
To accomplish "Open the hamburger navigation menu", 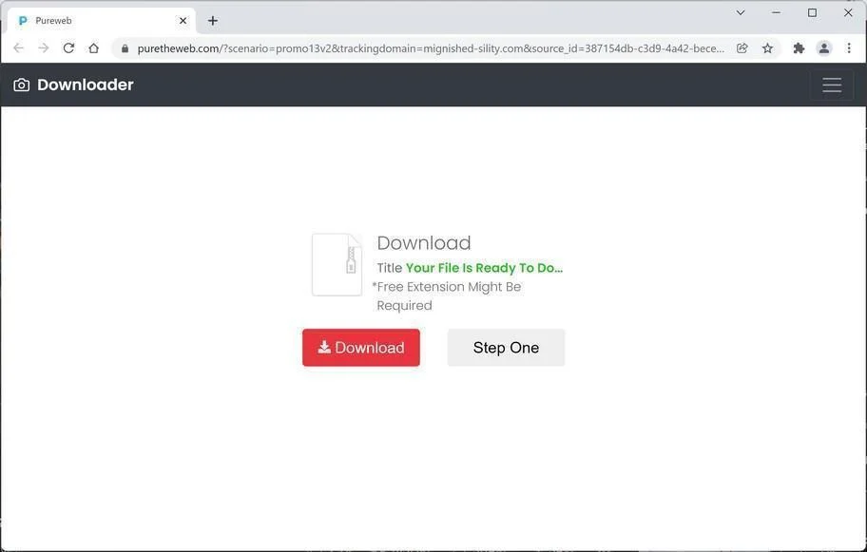I will (x=832, y=86).
